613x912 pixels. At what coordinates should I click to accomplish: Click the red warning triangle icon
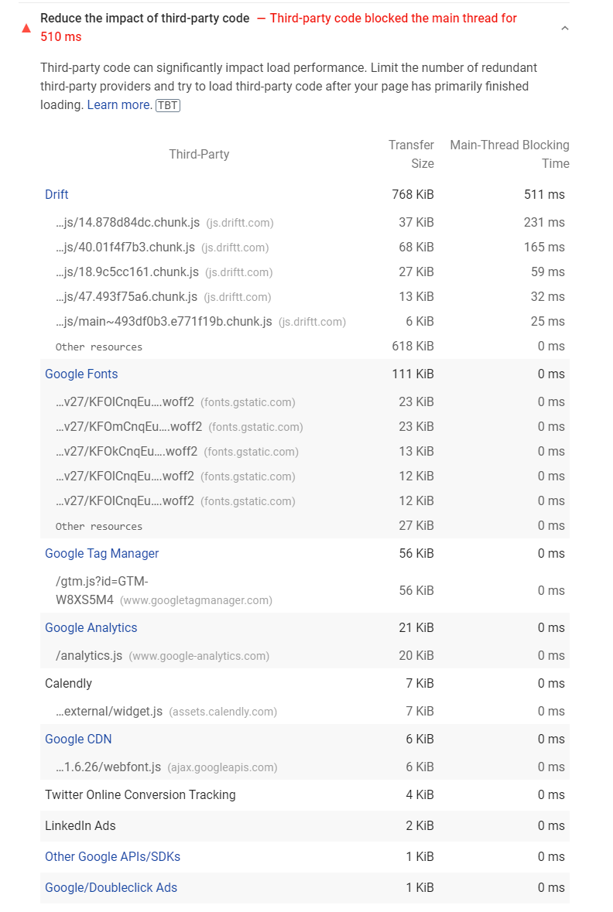pyautogui.click(x=26, y=28)
